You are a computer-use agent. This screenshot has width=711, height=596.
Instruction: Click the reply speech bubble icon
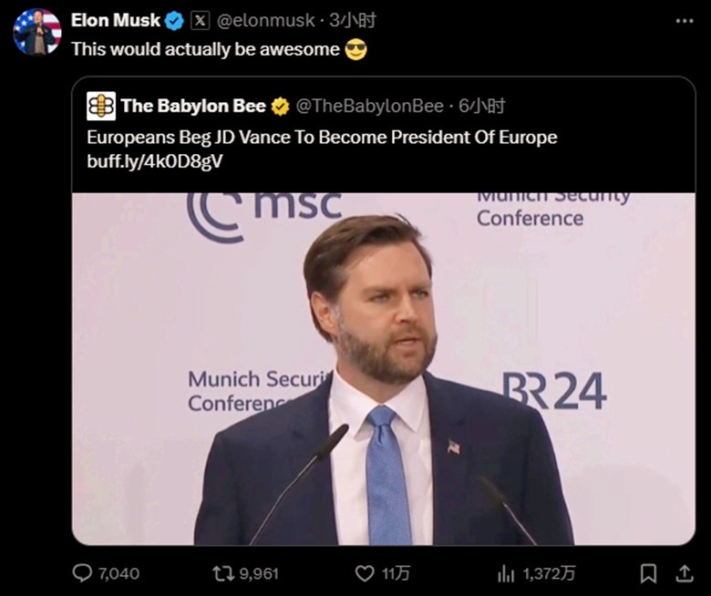83,573
